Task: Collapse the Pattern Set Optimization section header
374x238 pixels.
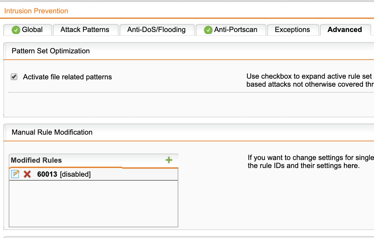Action: click(x=189, y=51)
